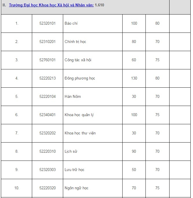Click the Chính trị học row name

click(75, 42)
